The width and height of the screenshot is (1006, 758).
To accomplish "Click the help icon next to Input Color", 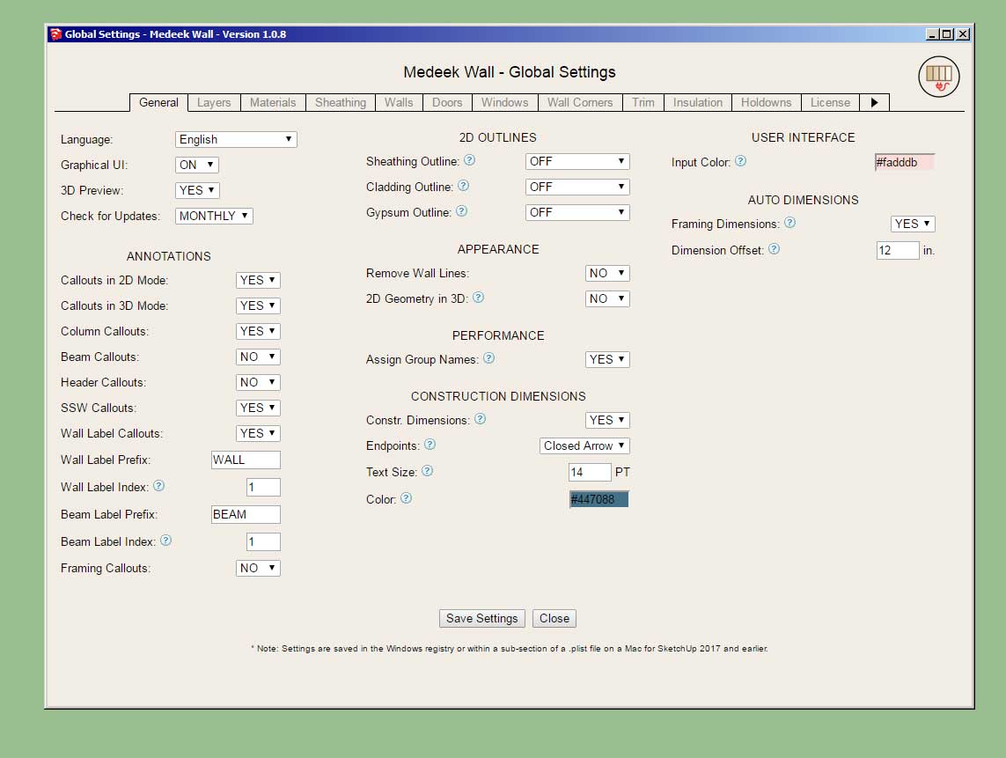I will click(740, 161).
